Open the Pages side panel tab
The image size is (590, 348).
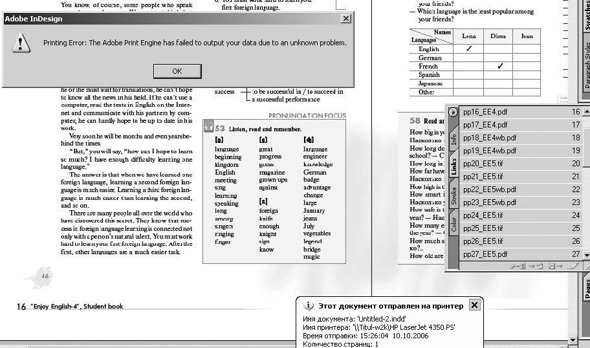[x=586, y=288]
